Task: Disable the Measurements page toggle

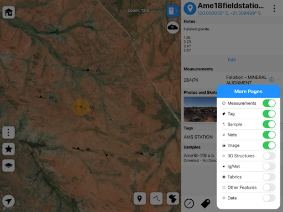Action: tap(269, 103)
